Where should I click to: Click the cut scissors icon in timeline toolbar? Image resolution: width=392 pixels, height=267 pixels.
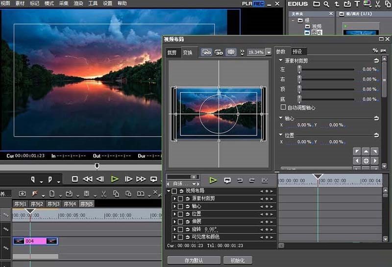click(103, 194)
